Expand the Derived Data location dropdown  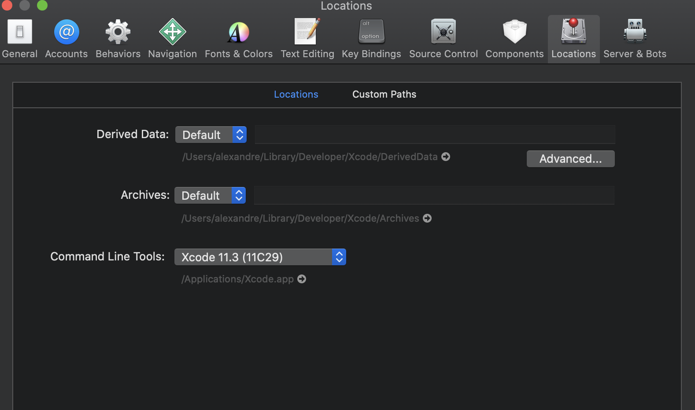211,135
